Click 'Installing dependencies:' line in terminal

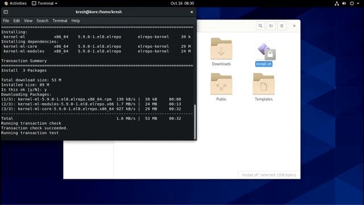tap(30, 42)
